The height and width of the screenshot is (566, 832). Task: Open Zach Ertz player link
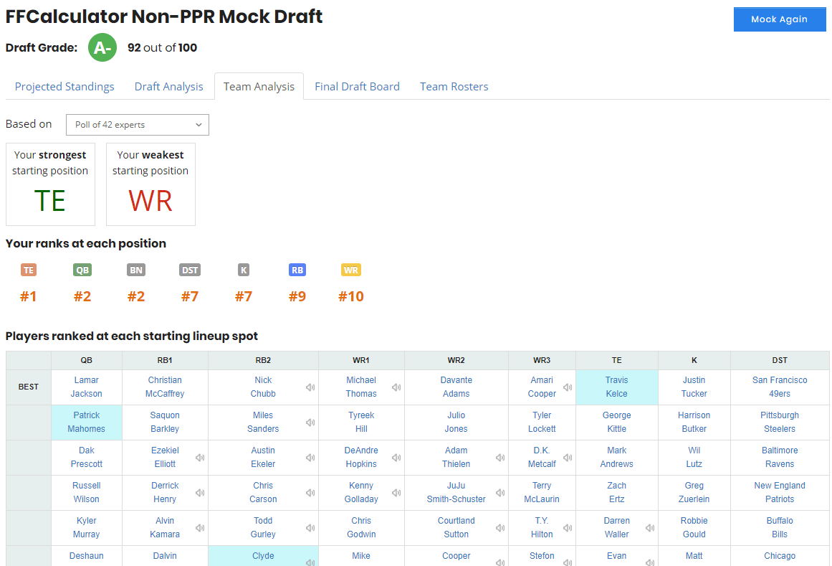coord(616,492)
